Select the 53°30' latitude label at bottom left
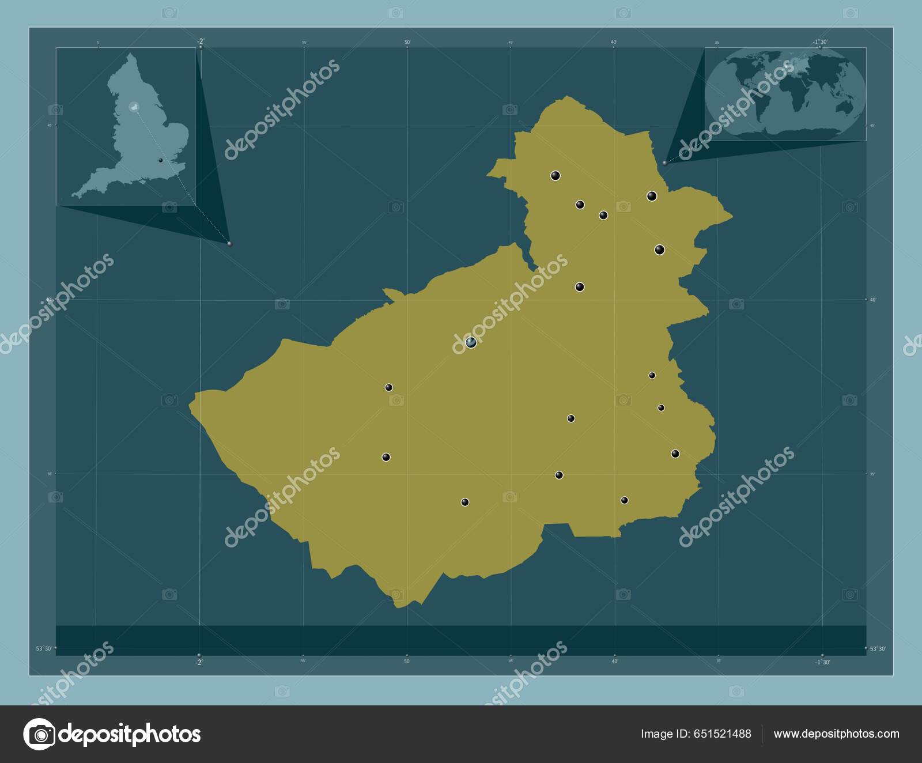 point(43,648)
